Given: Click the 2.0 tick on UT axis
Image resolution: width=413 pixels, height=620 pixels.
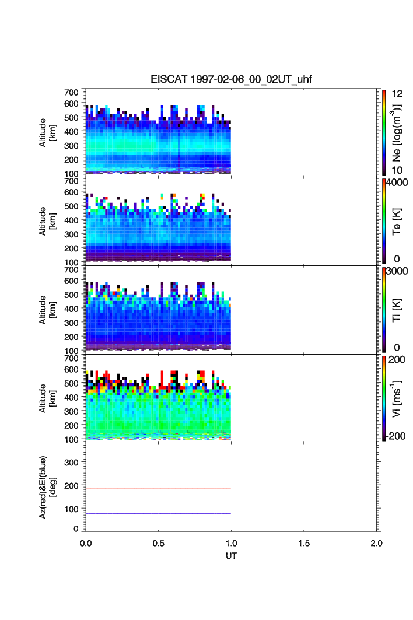Looking at the screenshot, I should [376, 543].
